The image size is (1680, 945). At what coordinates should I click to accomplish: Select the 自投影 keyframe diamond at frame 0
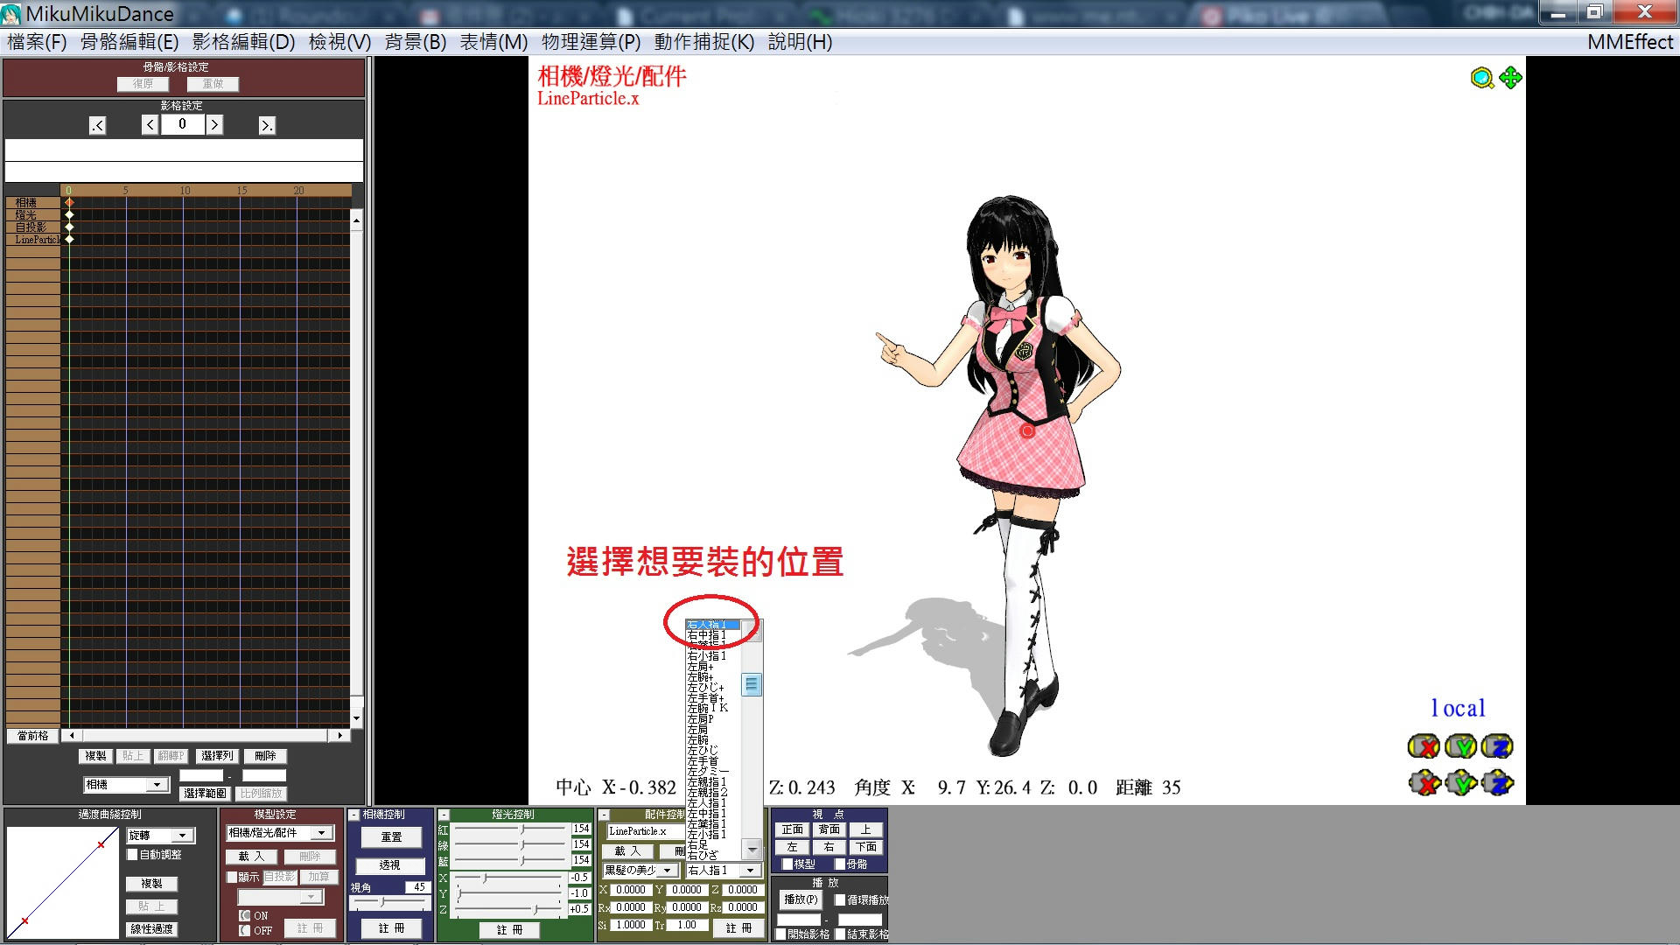(69, 227)
